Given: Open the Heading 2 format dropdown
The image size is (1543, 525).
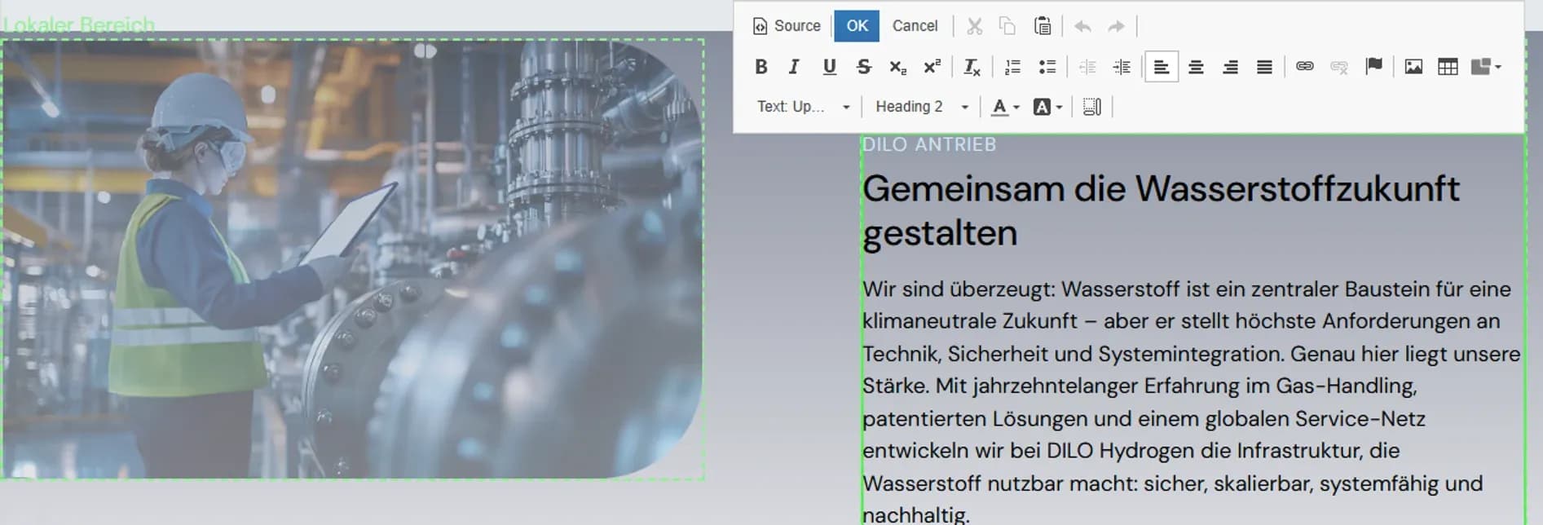Looking at the screenshot, I should tap(921, 107).
